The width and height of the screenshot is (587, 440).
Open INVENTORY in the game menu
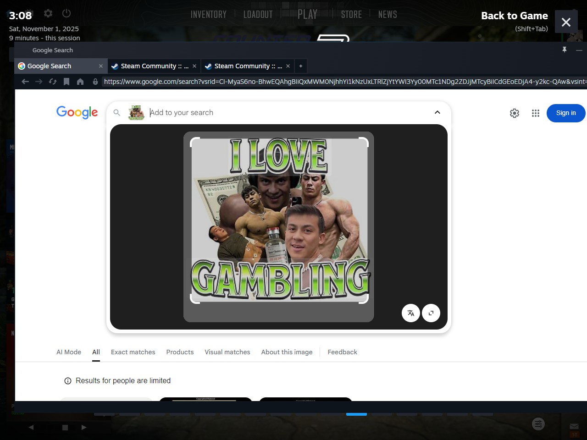pos(209,14)
